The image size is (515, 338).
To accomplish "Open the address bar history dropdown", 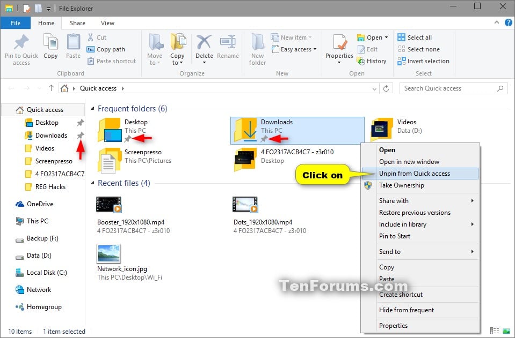I will tap(374, 89).
